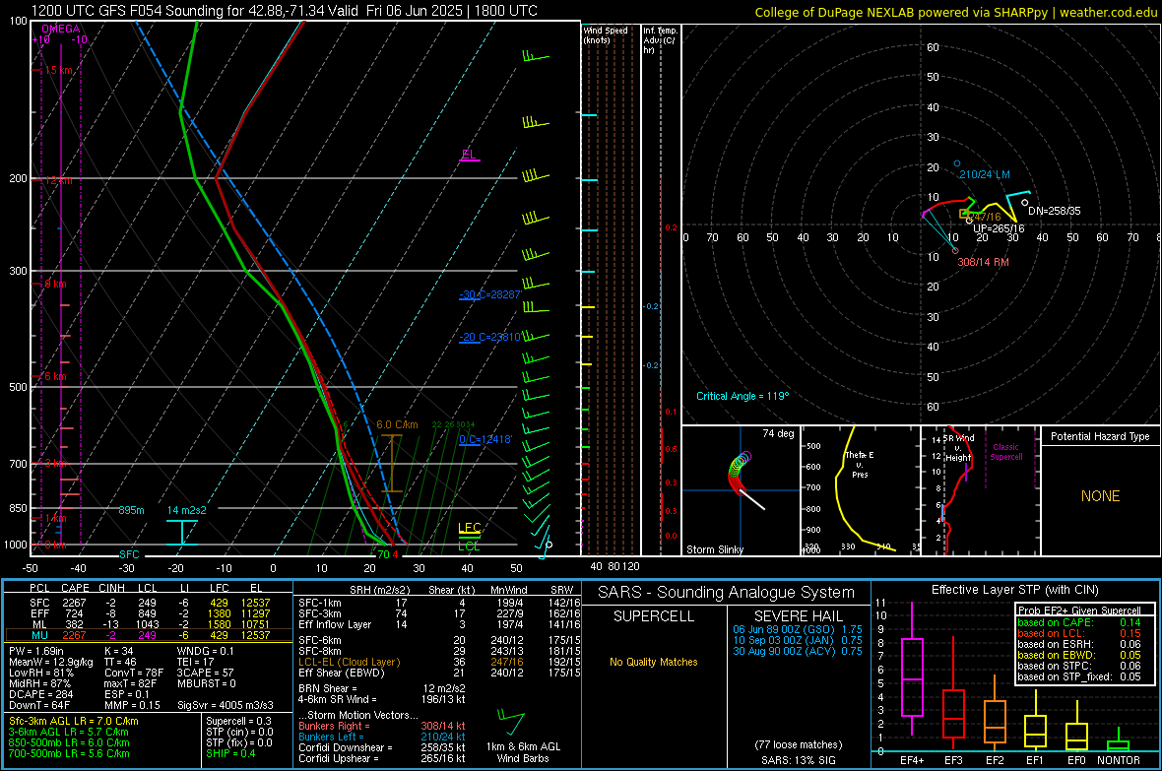1162x771 pixels.
Task: Click the Eff Shear (EBWD) row
Action: click(x=437, y=673)
